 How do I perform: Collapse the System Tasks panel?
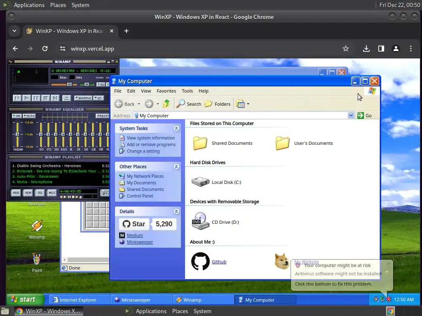pos(176,128)
